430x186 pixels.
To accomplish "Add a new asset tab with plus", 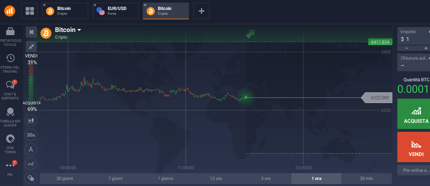I will pos(201,11).
